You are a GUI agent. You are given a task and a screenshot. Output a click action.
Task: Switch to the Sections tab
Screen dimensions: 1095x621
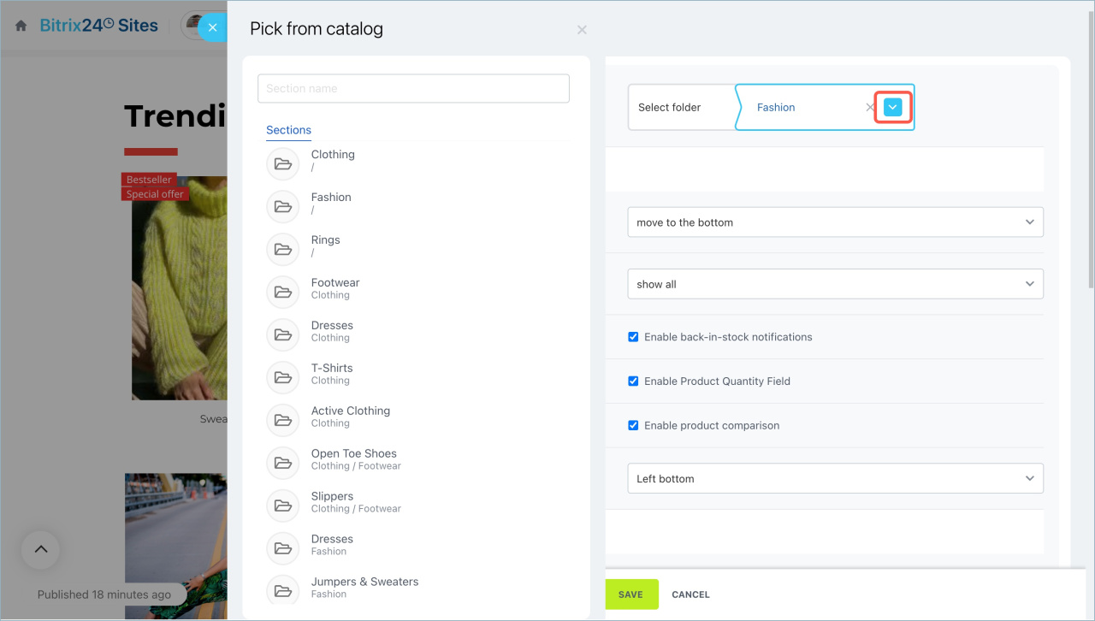pyautogui.click(x=288, y=130)
